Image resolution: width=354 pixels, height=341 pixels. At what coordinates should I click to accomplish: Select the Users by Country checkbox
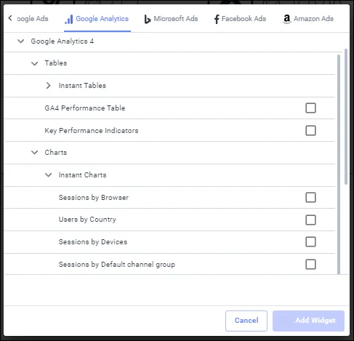click(x=310, y=220)
